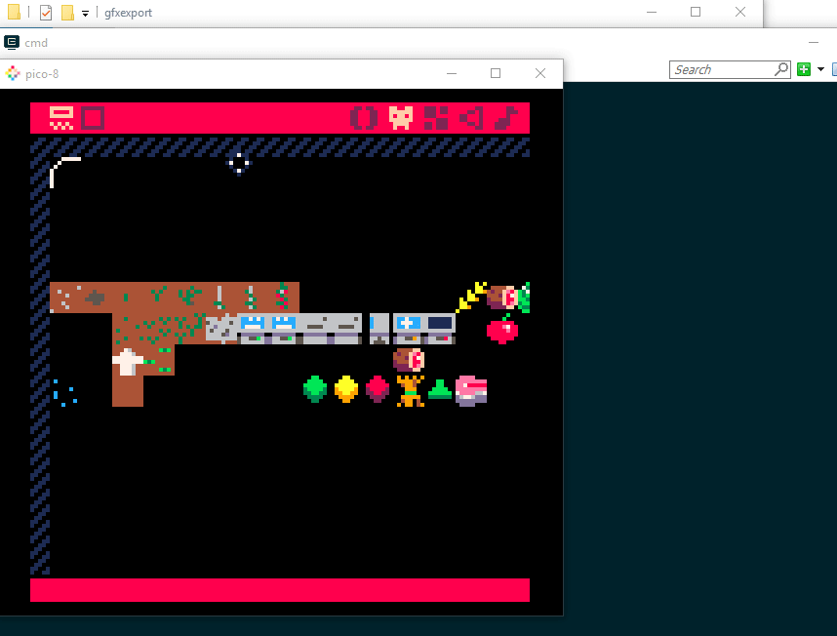The image size is (837, 636).
Task: Click the dotted circle marker sprite
Action: coord(239,163)
